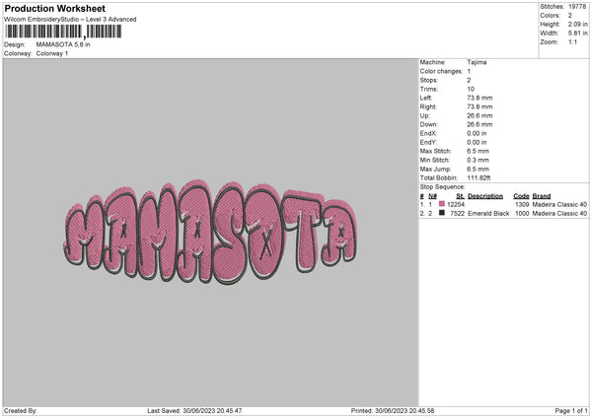Click the Brand column header
This screenshot has width=592, height=418.
coord(544,195)
